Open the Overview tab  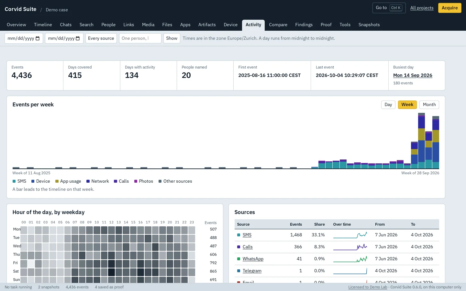(17, 25)
